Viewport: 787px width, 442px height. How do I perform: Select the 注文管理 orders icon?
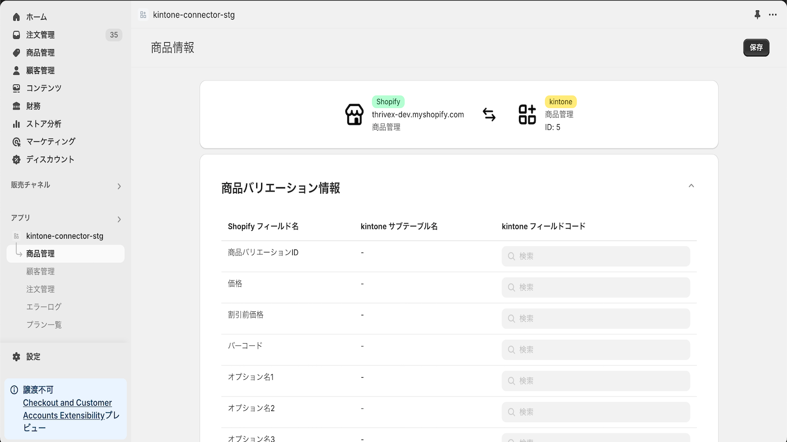pos(16,34)
